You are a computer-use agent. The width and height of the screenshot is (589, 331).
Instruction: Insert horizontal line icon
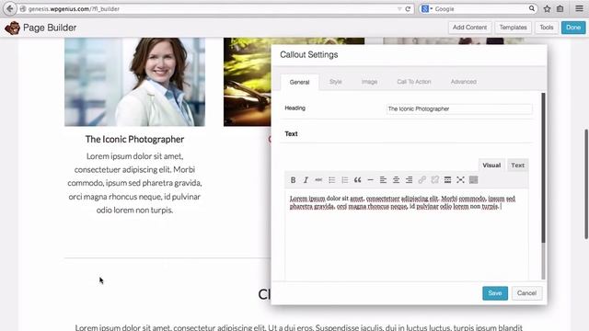[x=370, y=180]
